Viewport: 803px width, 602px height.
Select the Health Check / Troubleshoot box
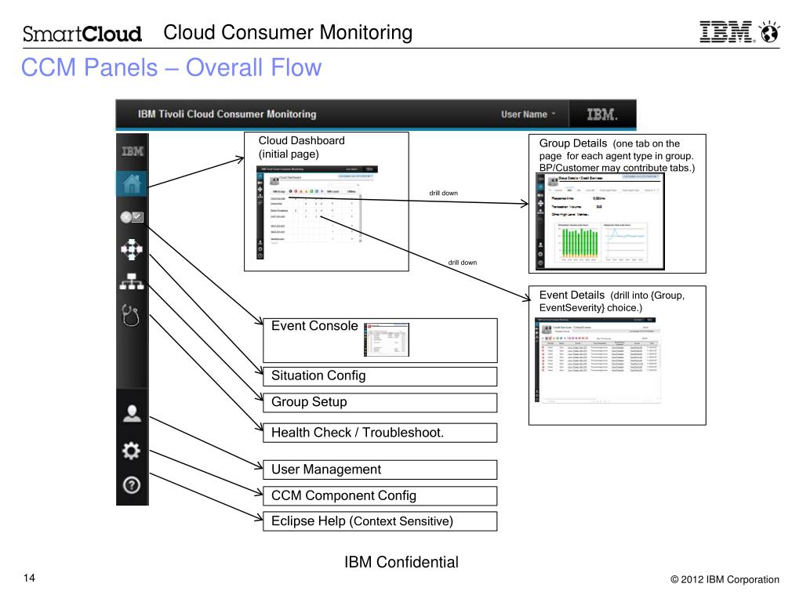[x=380, y=433]
